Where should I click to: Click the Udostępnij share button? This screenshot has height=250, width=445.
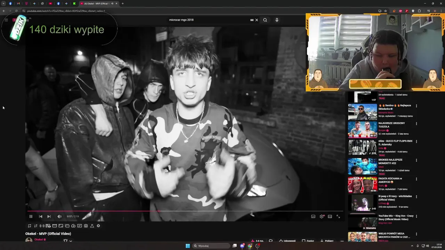[x=287, y=241]
